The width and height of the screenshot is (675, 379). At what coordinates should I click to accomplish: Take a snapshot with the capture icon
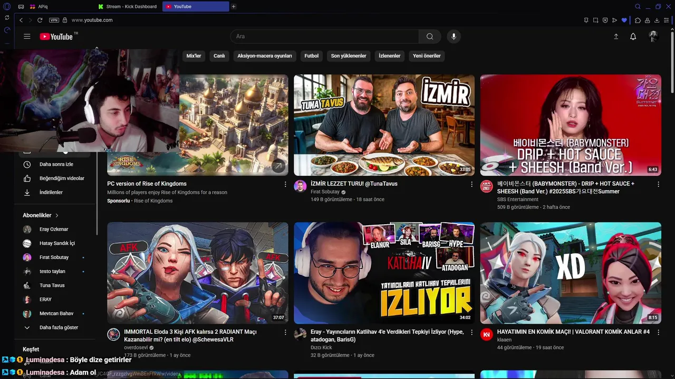[595, 20]
